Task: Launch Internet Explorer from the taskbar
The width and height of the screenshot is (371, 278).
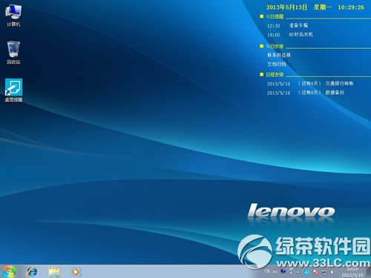Action: [x=32, y=272]
